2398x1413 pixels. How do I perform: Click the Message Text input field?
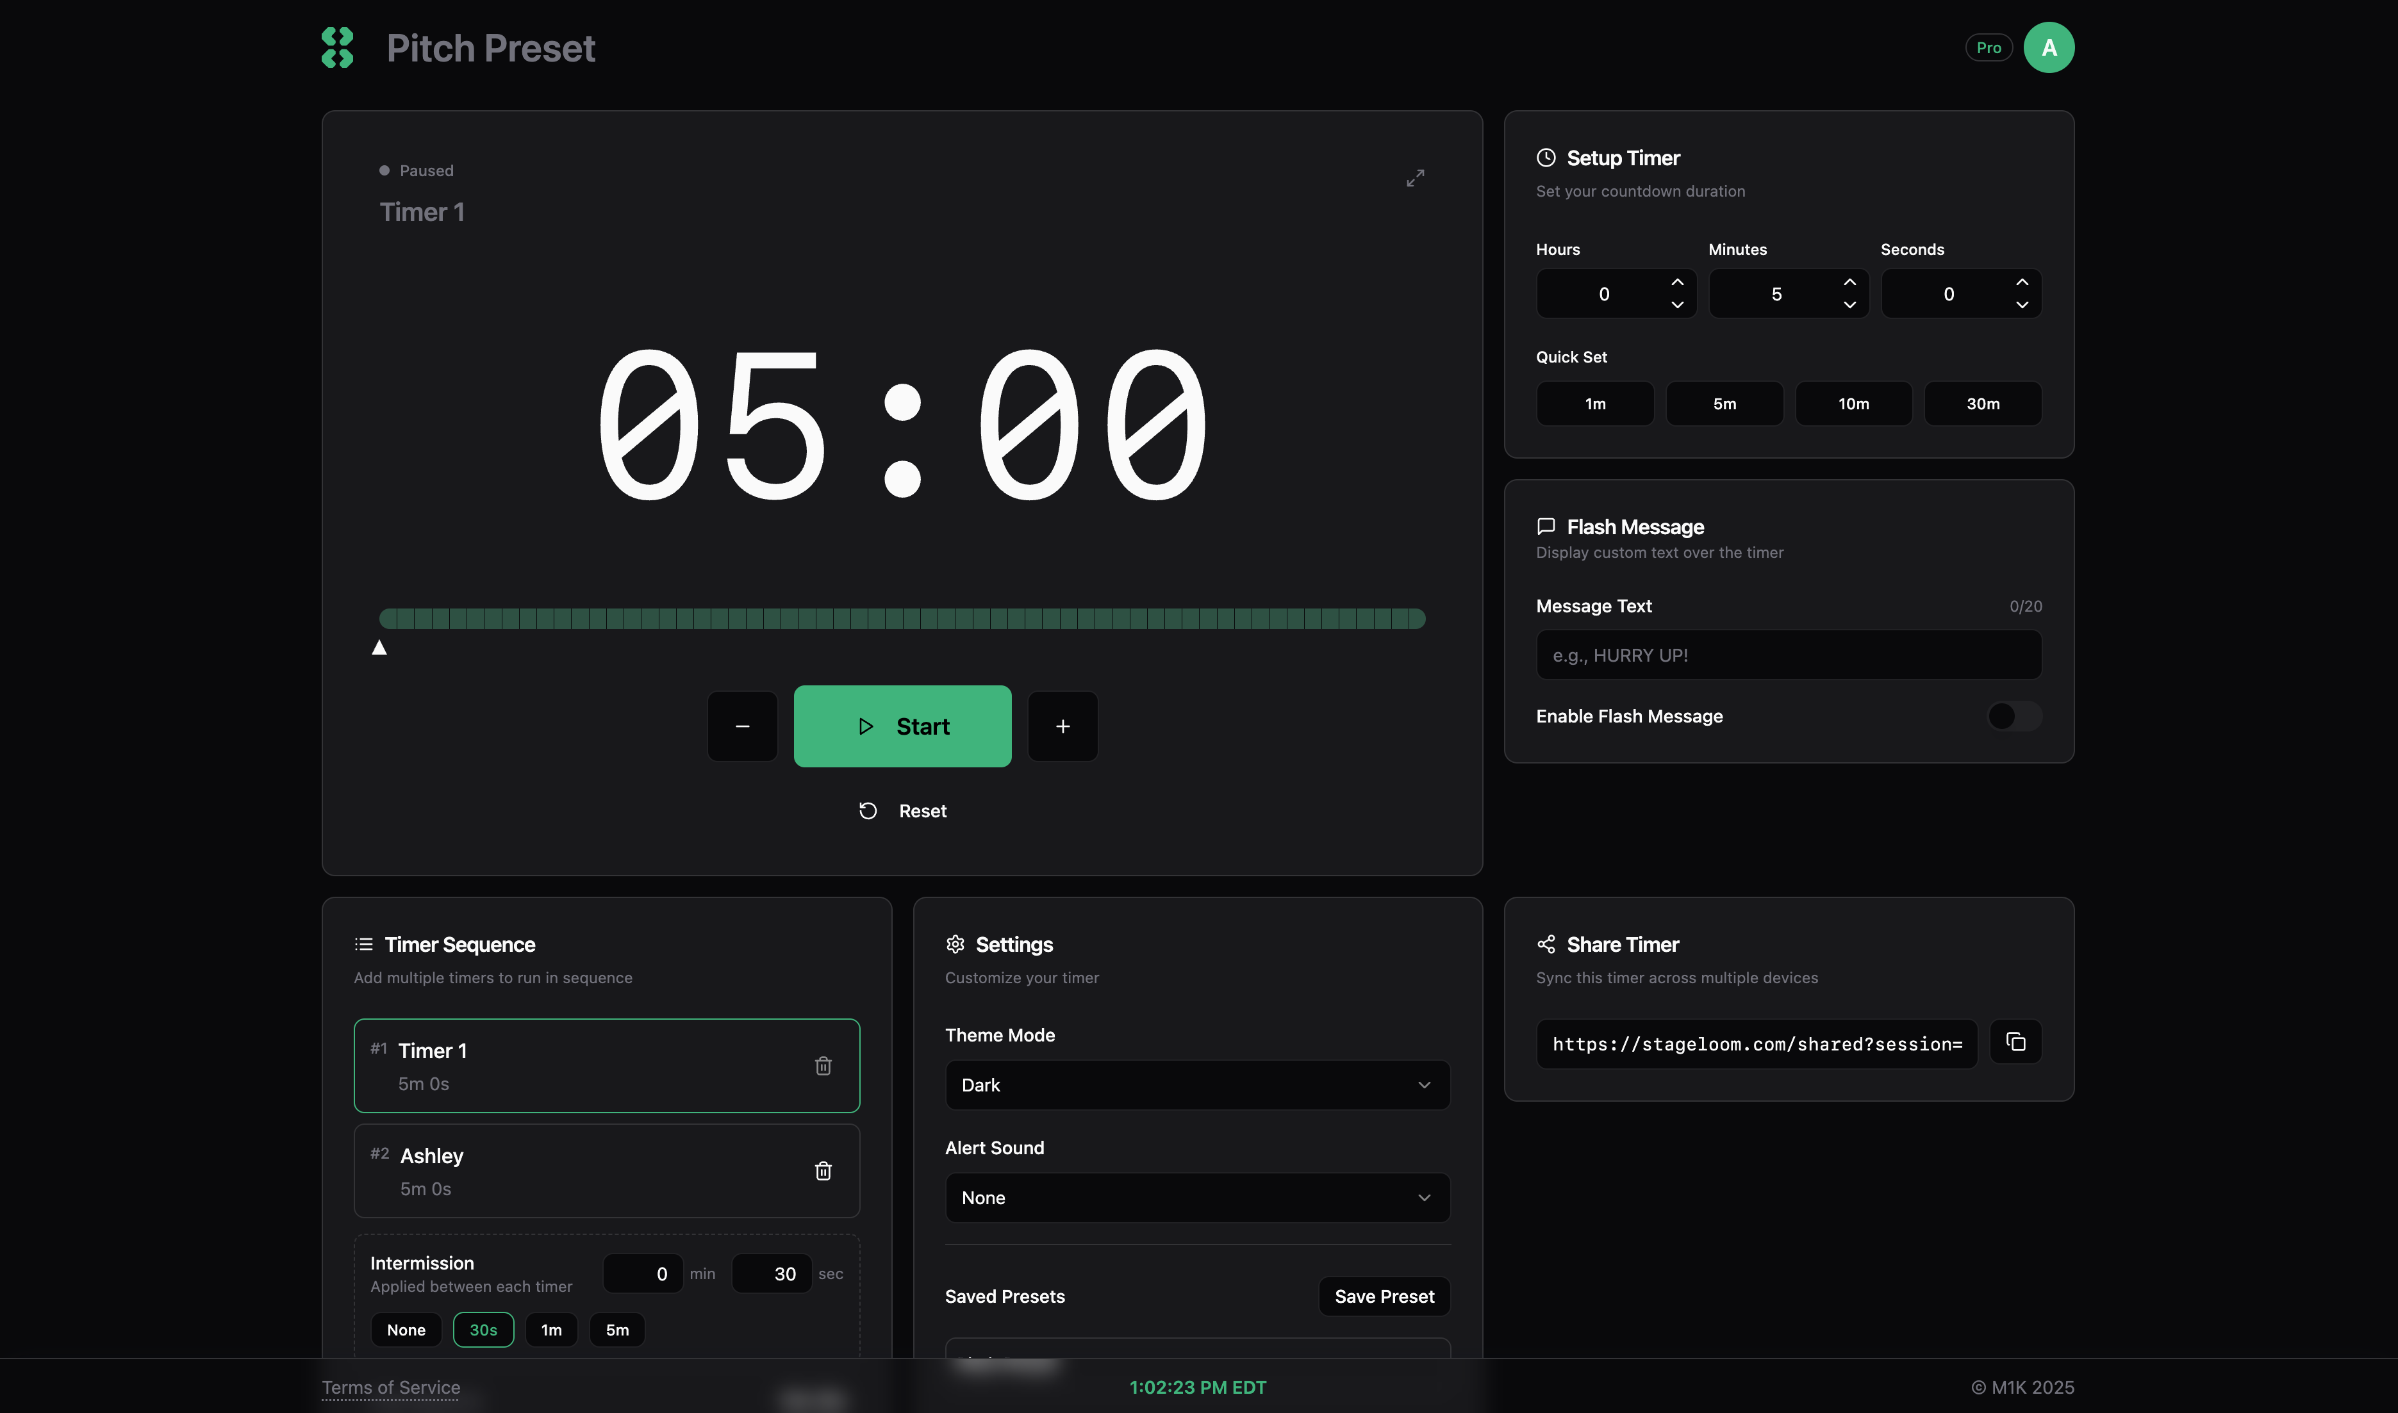1787,655
